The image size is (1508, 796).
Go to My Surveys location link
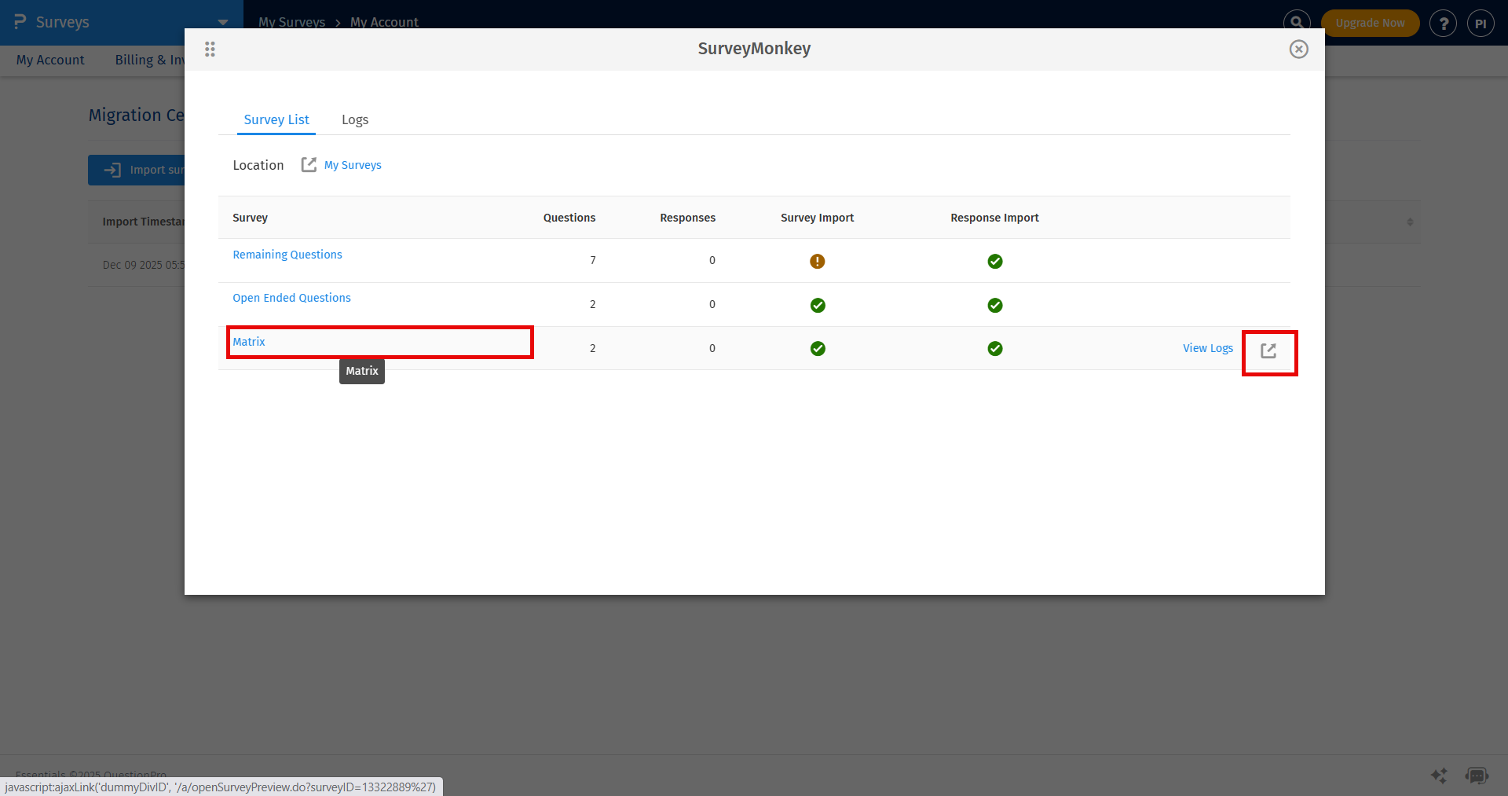tap(353, 165)
